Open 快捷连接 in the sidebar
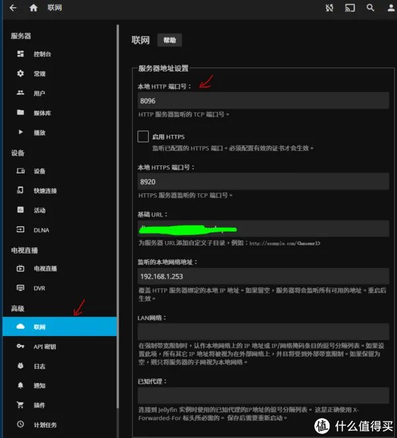The width and height of the screenshot is (397, 438). (60, 191)
